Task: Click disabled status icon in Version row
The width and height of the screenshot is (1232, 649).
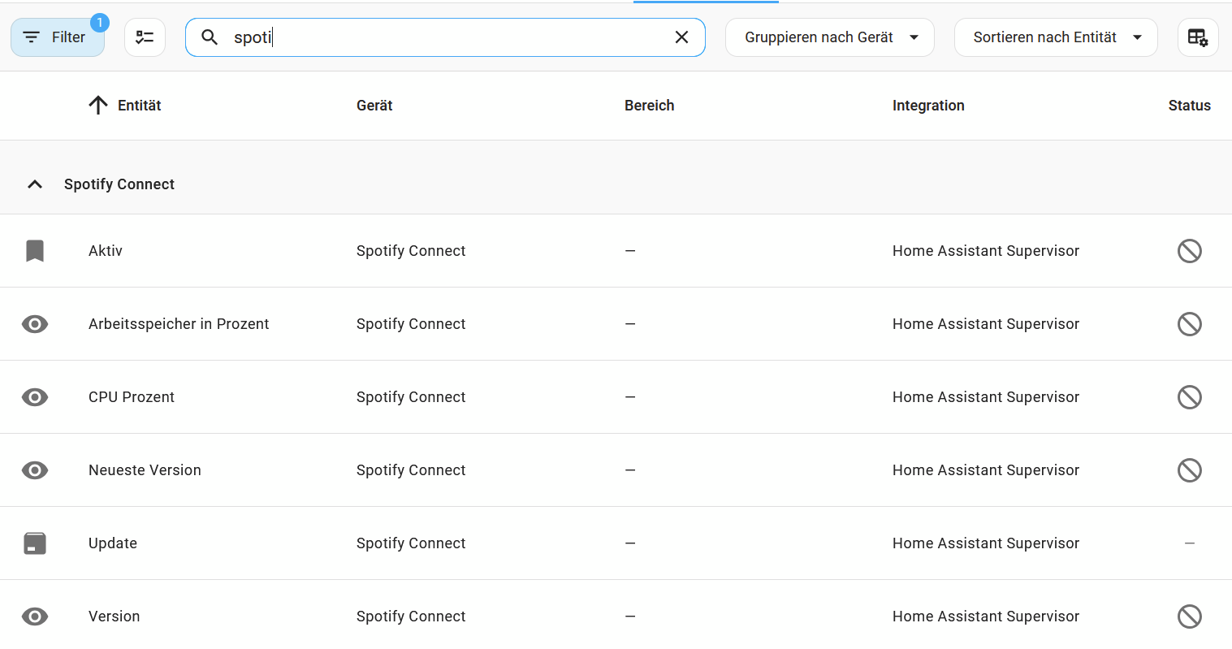Action: pos(1189,617)
